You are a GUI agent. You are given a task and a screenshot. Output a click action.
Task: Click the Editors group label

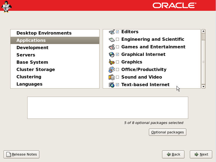click(x=130, y=32)
